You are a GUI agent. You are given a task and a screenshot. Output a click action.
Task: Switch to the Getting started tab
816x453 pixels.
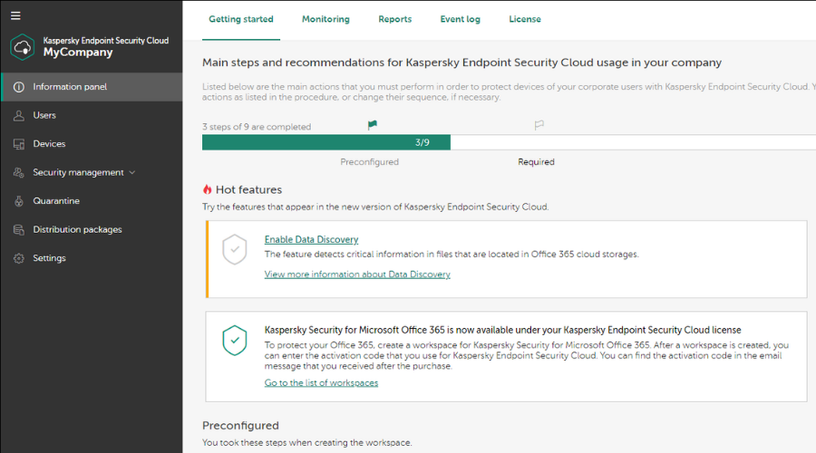click(241, 19)
